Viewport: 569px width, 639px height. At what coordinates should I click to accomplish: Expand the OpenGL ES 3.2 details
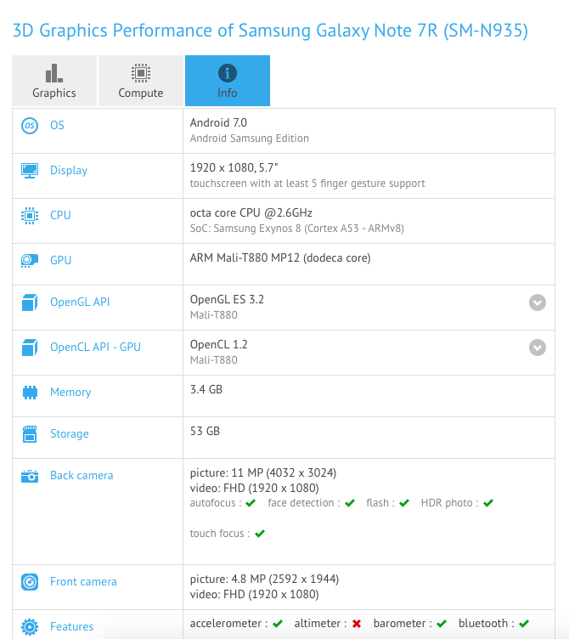pyautogui.click(x=538, y=303)
